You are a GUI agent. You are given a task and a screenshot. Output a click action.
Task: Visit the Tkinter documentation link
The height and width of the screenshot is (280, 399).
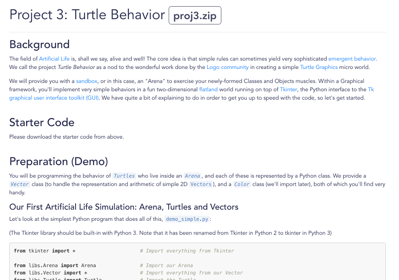click(x=288, y=89)
